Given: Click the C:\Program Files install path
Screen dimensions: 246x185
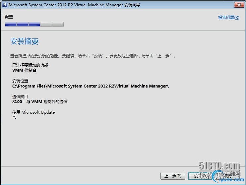Looking at the screenshot, I should [91, 86].
